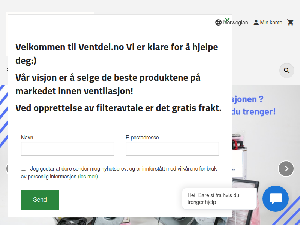Click the E-postadresse input field

click(172, 148)
